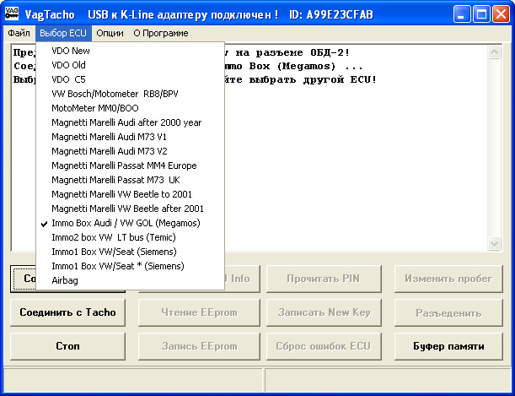Click the Сброс ошибок ECU button
This screenshot has height=396, width=515.
point(324,346)
